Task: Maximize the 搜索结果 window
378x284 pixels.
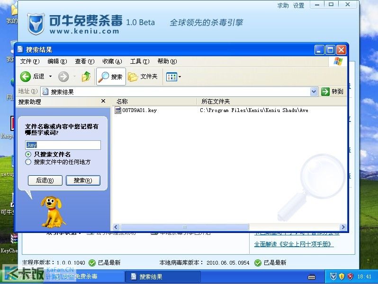Action: coord(330,50)
